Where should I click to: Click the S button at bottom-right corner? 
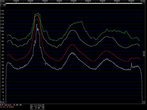[x=144, y=102]
